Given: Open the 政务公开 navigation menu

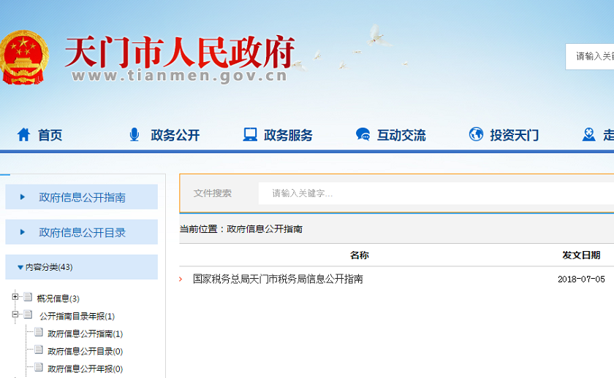Looking at the screenshot, I should pyautogui.click(x=175, y=135).
